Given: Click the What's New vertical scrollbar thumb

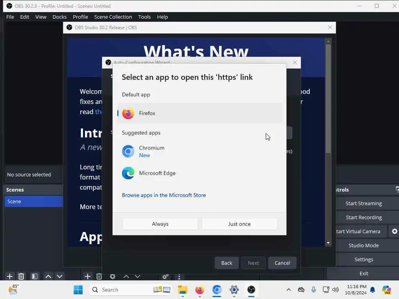Looking at the screenshot, I should (328, 99).
